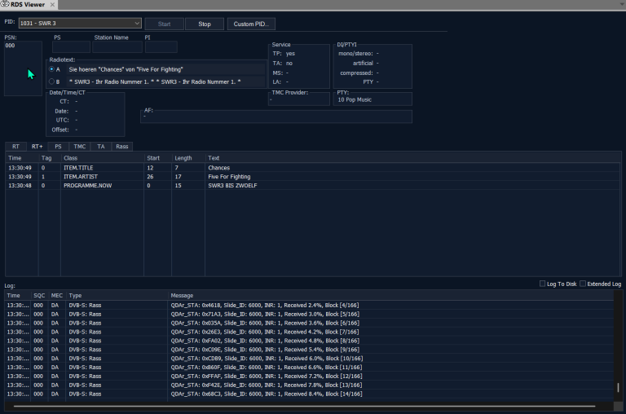Click the Start column header

pos(157,158)
